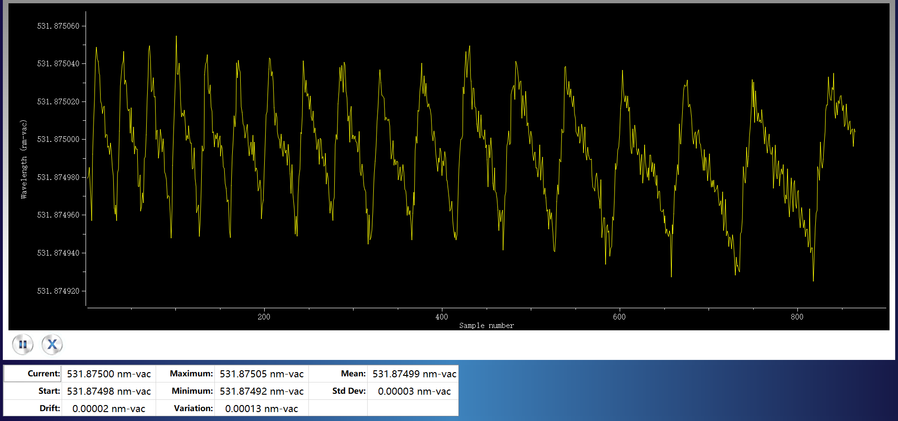Select the Current value 531.87500 nm-vac

tap(109, 374)
